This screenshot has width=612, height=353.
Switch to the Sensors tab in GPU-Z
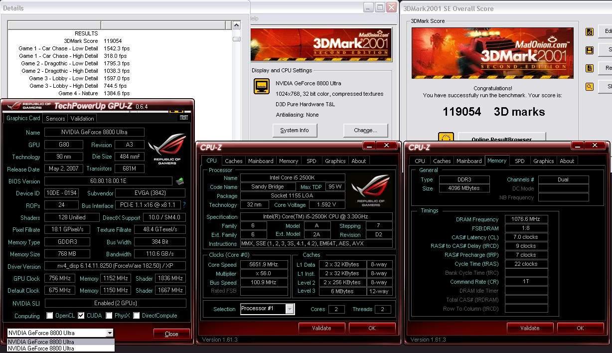click(55, 119)
